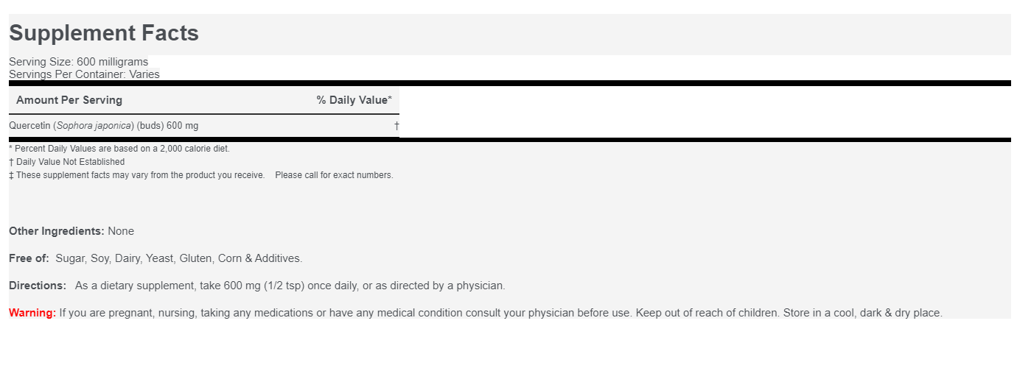Select the Servings Per Container Varies text
Screen dimensions: 1017x368
point(84,74)
